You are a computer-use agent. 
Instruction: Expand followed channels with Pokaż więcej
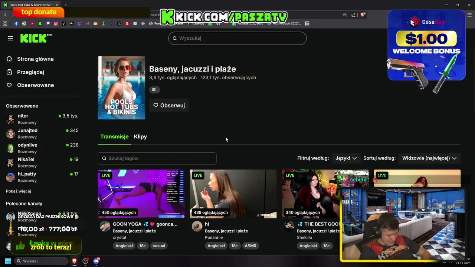[19, 191]
